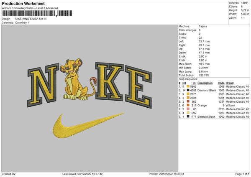Screen dimensions: 251x177
Task: Click the Emerald Black color swatch
Action: [188, 116]
